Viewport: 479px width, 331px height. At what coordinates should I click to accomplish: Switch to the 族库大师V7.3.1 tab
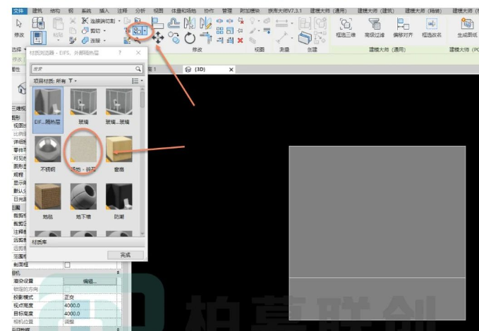click(x=284, y=11)
